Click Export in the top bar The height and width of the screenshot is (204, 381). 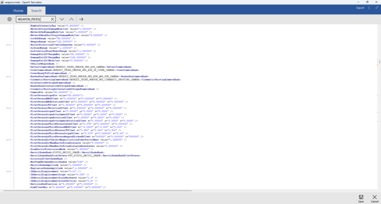(x=360, y=8)
